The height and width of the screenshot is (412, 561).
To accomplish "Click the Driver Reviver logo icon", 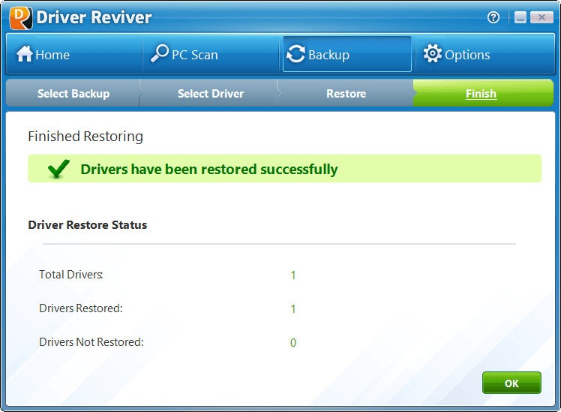I will point(21,18).
